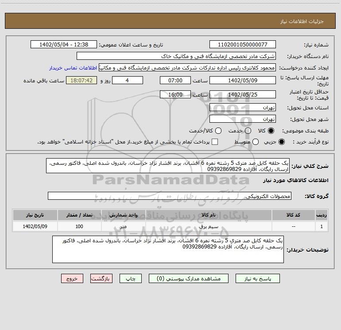The image size is (341, 330).
Task: Click the تاریخ نیاز column header
Action: (x=35, y=215)
